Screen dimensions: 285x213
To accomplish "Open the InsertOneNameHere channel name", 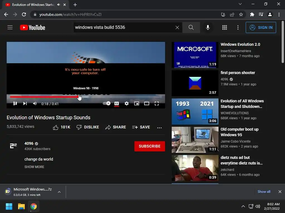I will click(236, 51).
